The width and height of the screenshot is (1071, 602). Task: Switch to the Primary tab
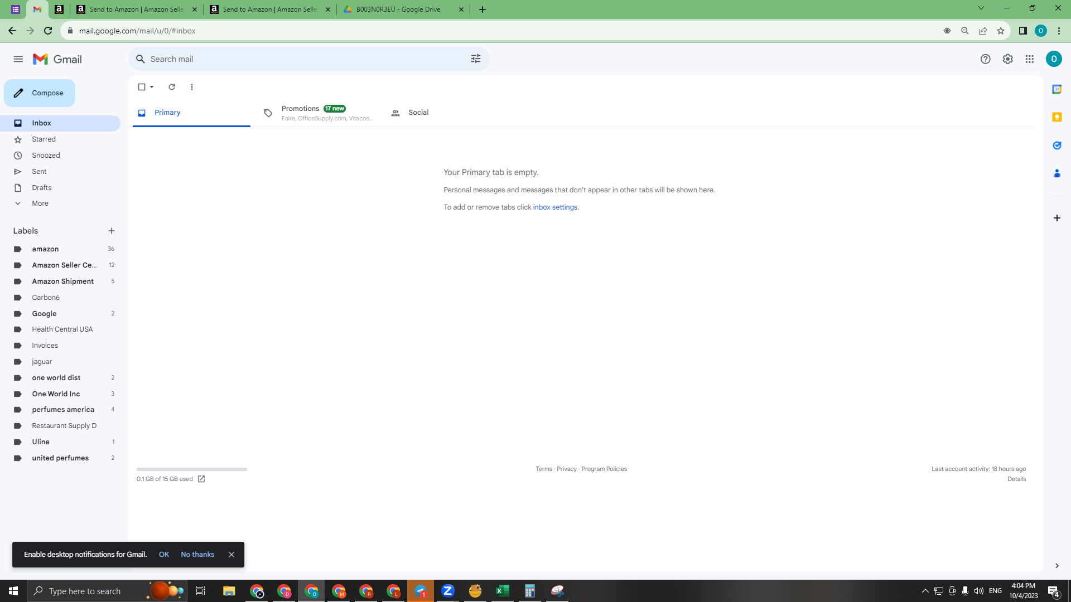(x=191, y=113)
